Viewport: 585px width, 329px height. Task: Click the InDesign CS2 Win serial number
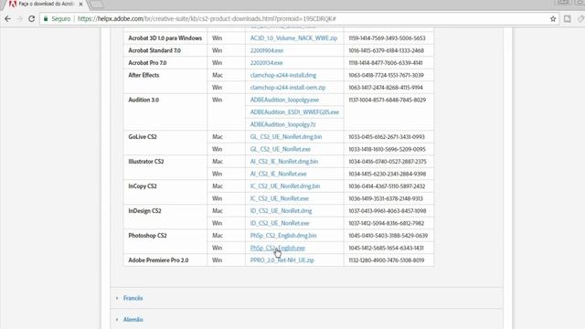386,223
